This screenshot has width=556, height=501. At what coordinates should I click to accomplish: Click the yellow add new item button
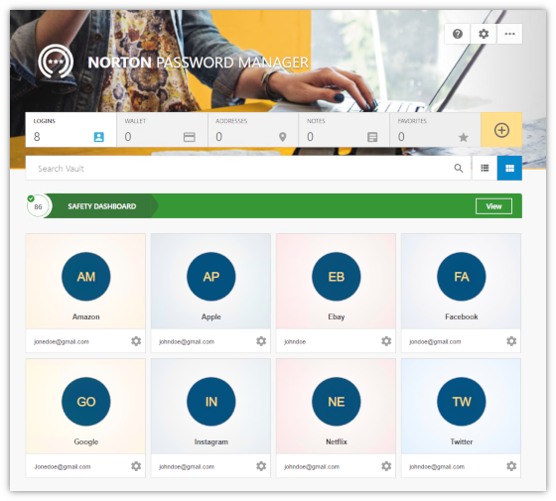(x=501, y=130)
